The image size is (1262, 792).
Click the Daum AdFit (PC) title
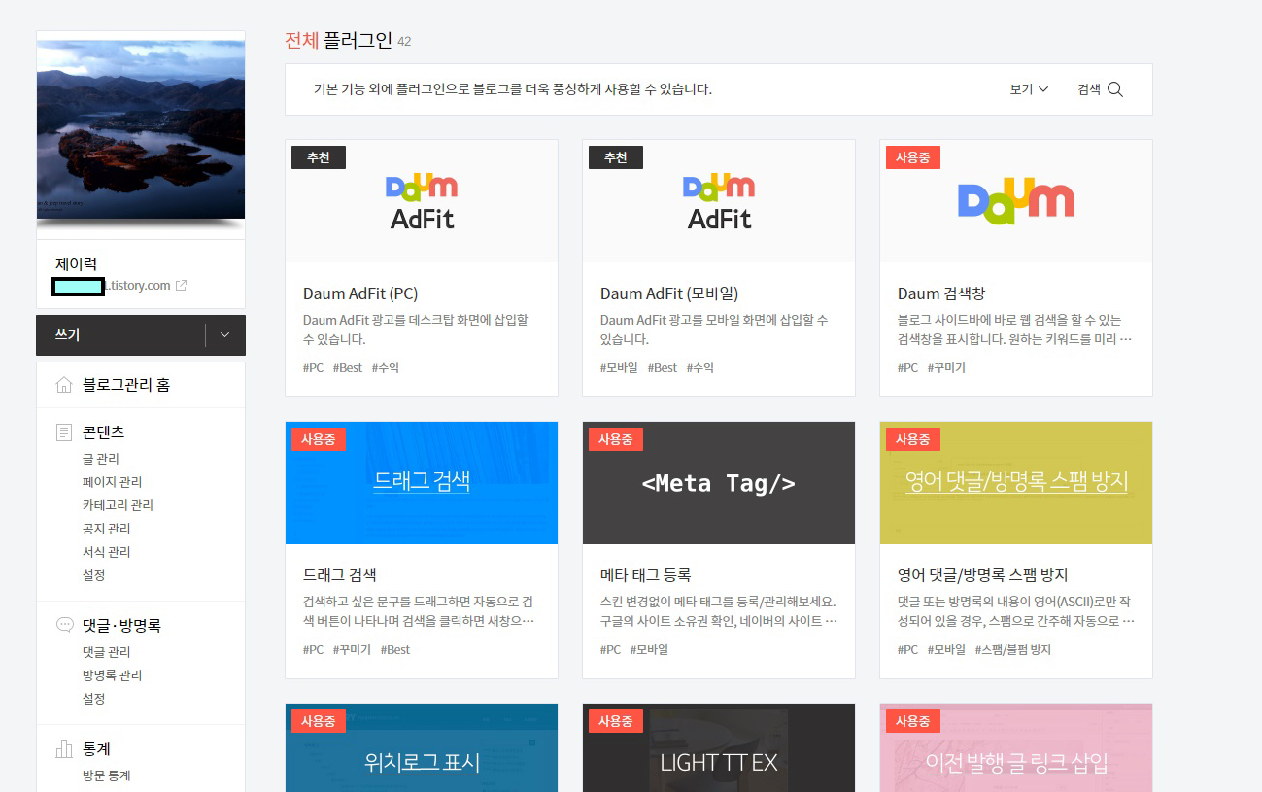tap(360, 293)
